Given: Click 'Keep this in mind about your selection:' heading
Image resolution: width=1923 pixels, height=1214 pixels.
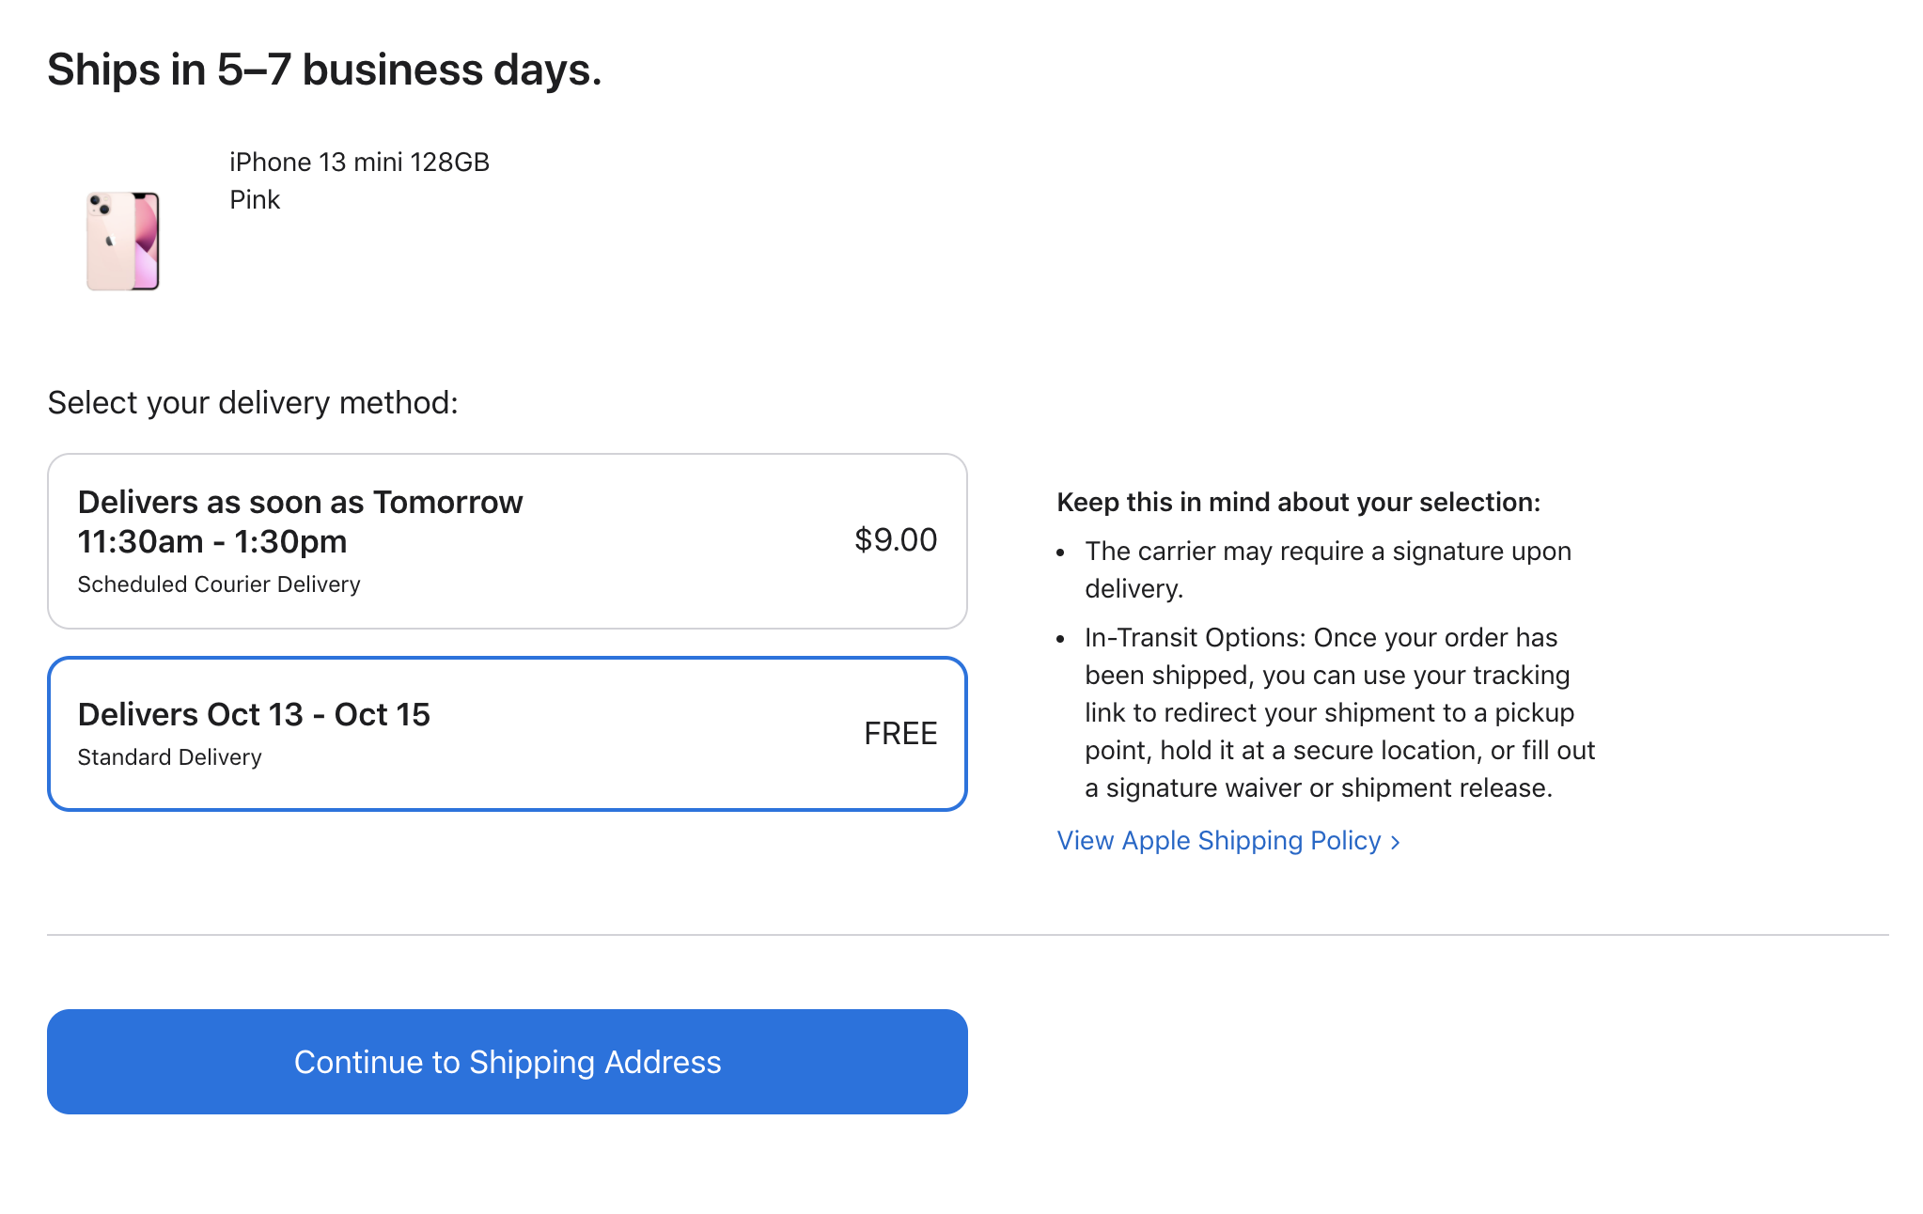Looking at the screenshot, I should [x=1298, y=502].
